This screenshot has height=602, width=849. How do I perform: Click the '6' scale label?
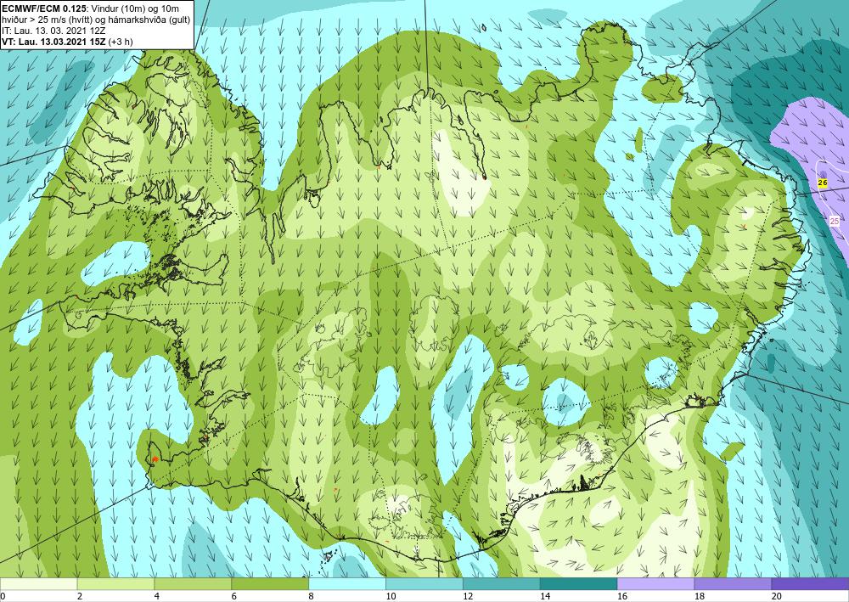[x=234, y=597]
